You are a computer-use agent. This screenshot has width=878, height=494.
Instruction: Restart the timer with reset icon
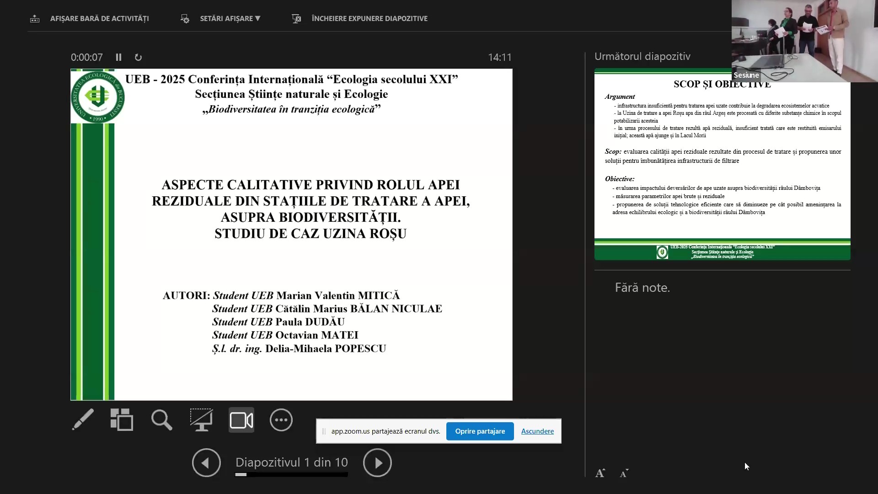pyautogui.click(x=138, y=57)
